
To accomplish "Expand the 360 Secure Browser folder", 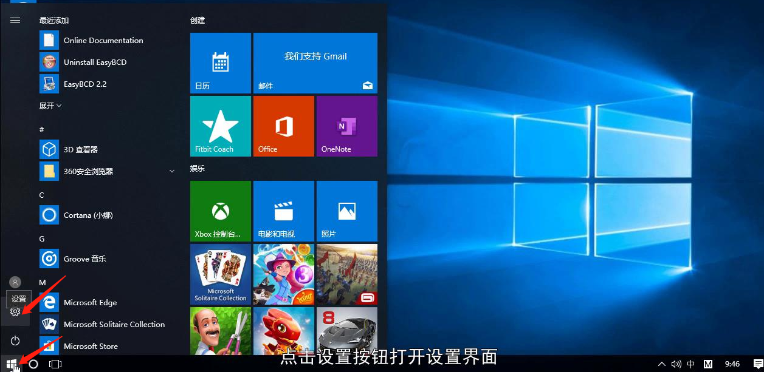I will [172, 172].
